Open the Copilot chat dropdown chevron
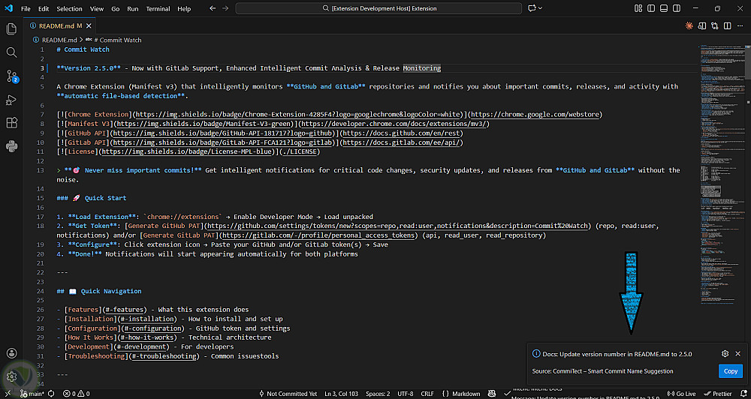 [x=539, y=8]
